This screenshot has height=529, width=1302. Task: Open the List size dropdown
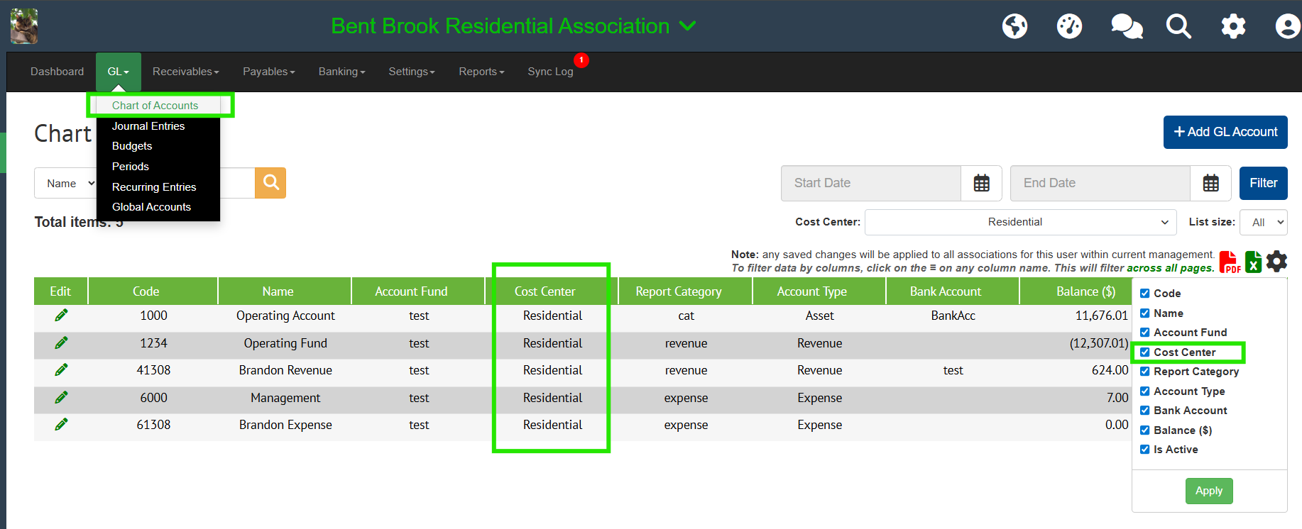pos(1263,222)
